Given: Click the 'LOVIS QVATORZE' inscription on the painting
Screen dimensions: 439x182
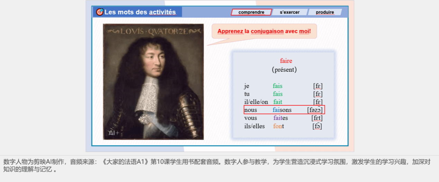Looking at the screenshot, I should point(153,32).
